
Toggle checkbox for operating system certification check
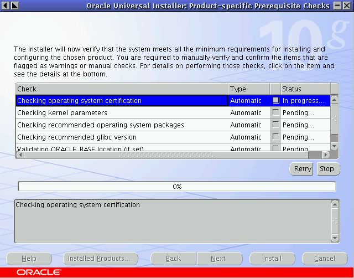[x=276, y=100]
